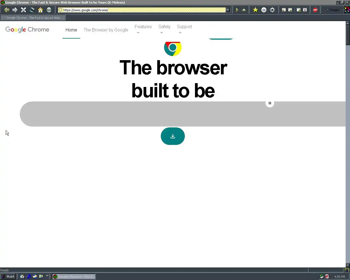Image resolution: width=350 pixels, height=280 pixels.
Task: Click the 4:55 PM clock
Action: pos(340,277)
